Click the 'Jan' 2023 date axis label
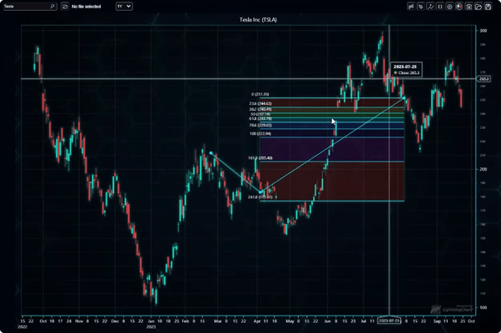 point(151,321)
